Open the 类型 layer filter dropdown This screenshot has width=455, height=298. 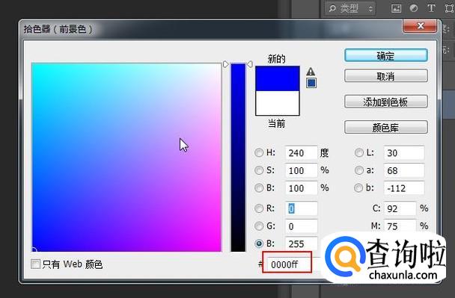click(350, 9)
